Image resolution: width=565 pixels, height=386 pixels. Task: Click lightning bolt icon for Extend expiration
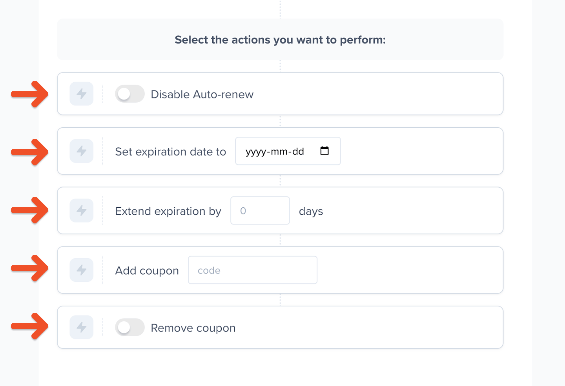82,210
